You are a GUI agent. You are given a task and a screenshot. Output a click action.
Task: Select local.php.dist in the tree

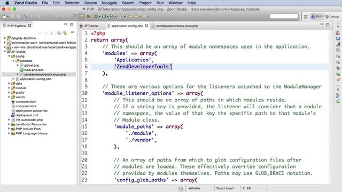tap(34, 70)
